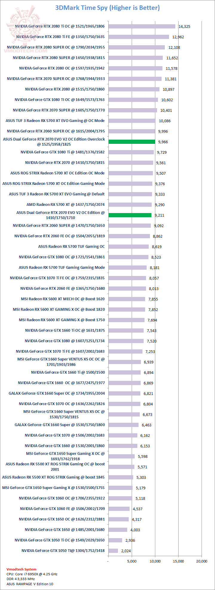
Task: Click the 2,024 score value
Action: coord(126,551)
